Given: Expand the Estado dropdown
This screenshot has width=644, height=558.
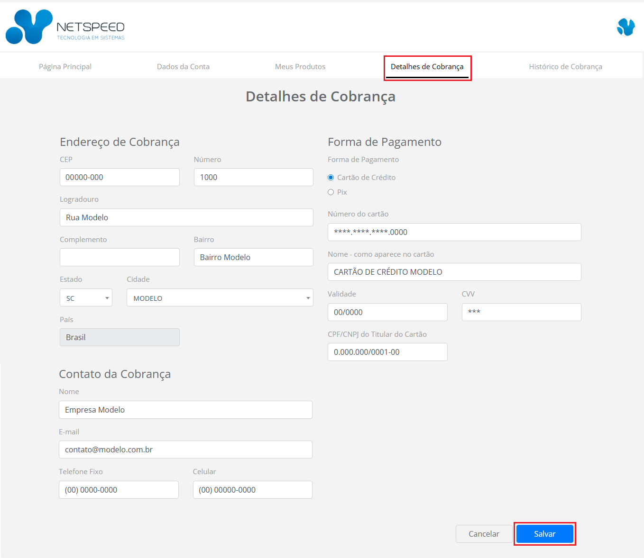Looking at the screenshot, I should point(86,298).
